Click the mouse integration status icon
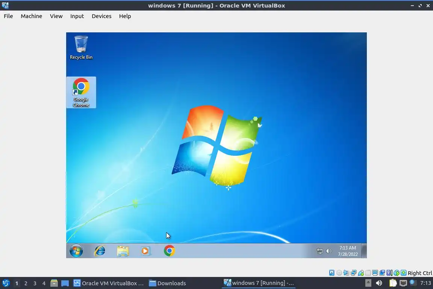Viewport: 433px width, 289px height. pos(397,273)
